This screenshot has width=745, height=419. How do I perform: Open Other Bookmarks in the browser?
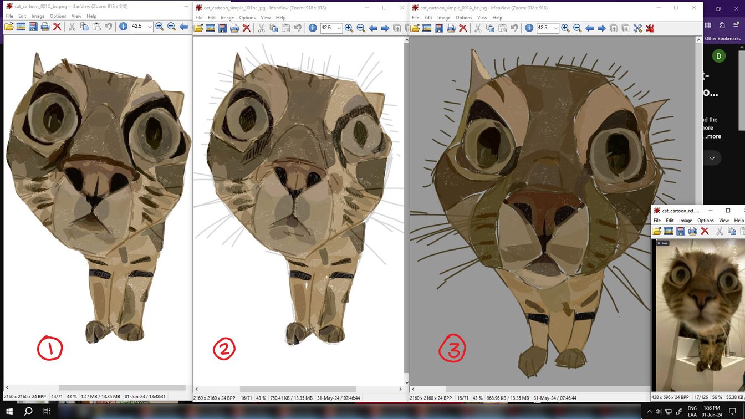click(x=722, y=39)
